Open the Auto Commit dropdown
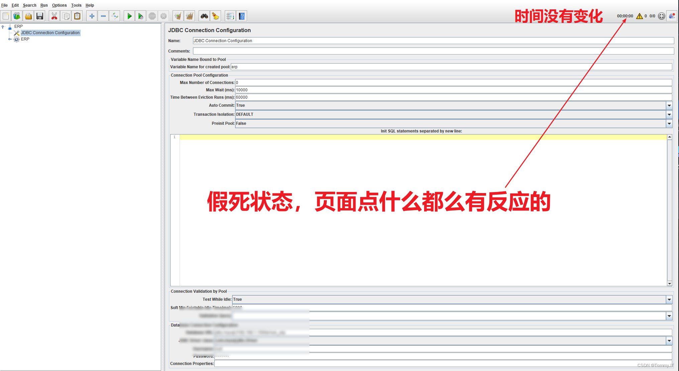679x371 pixels. pyautogui.click(x=669, y=105)
